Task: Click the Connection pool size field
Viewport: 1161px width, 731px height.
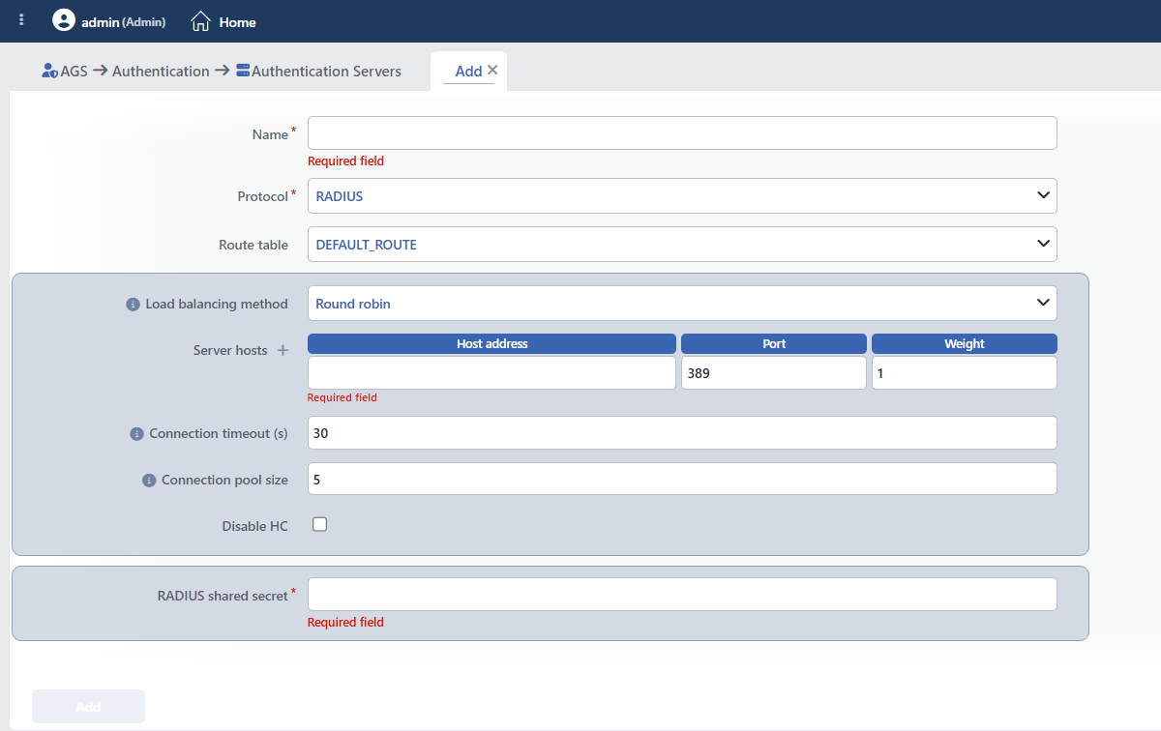Action: click(x=682, y=479)
